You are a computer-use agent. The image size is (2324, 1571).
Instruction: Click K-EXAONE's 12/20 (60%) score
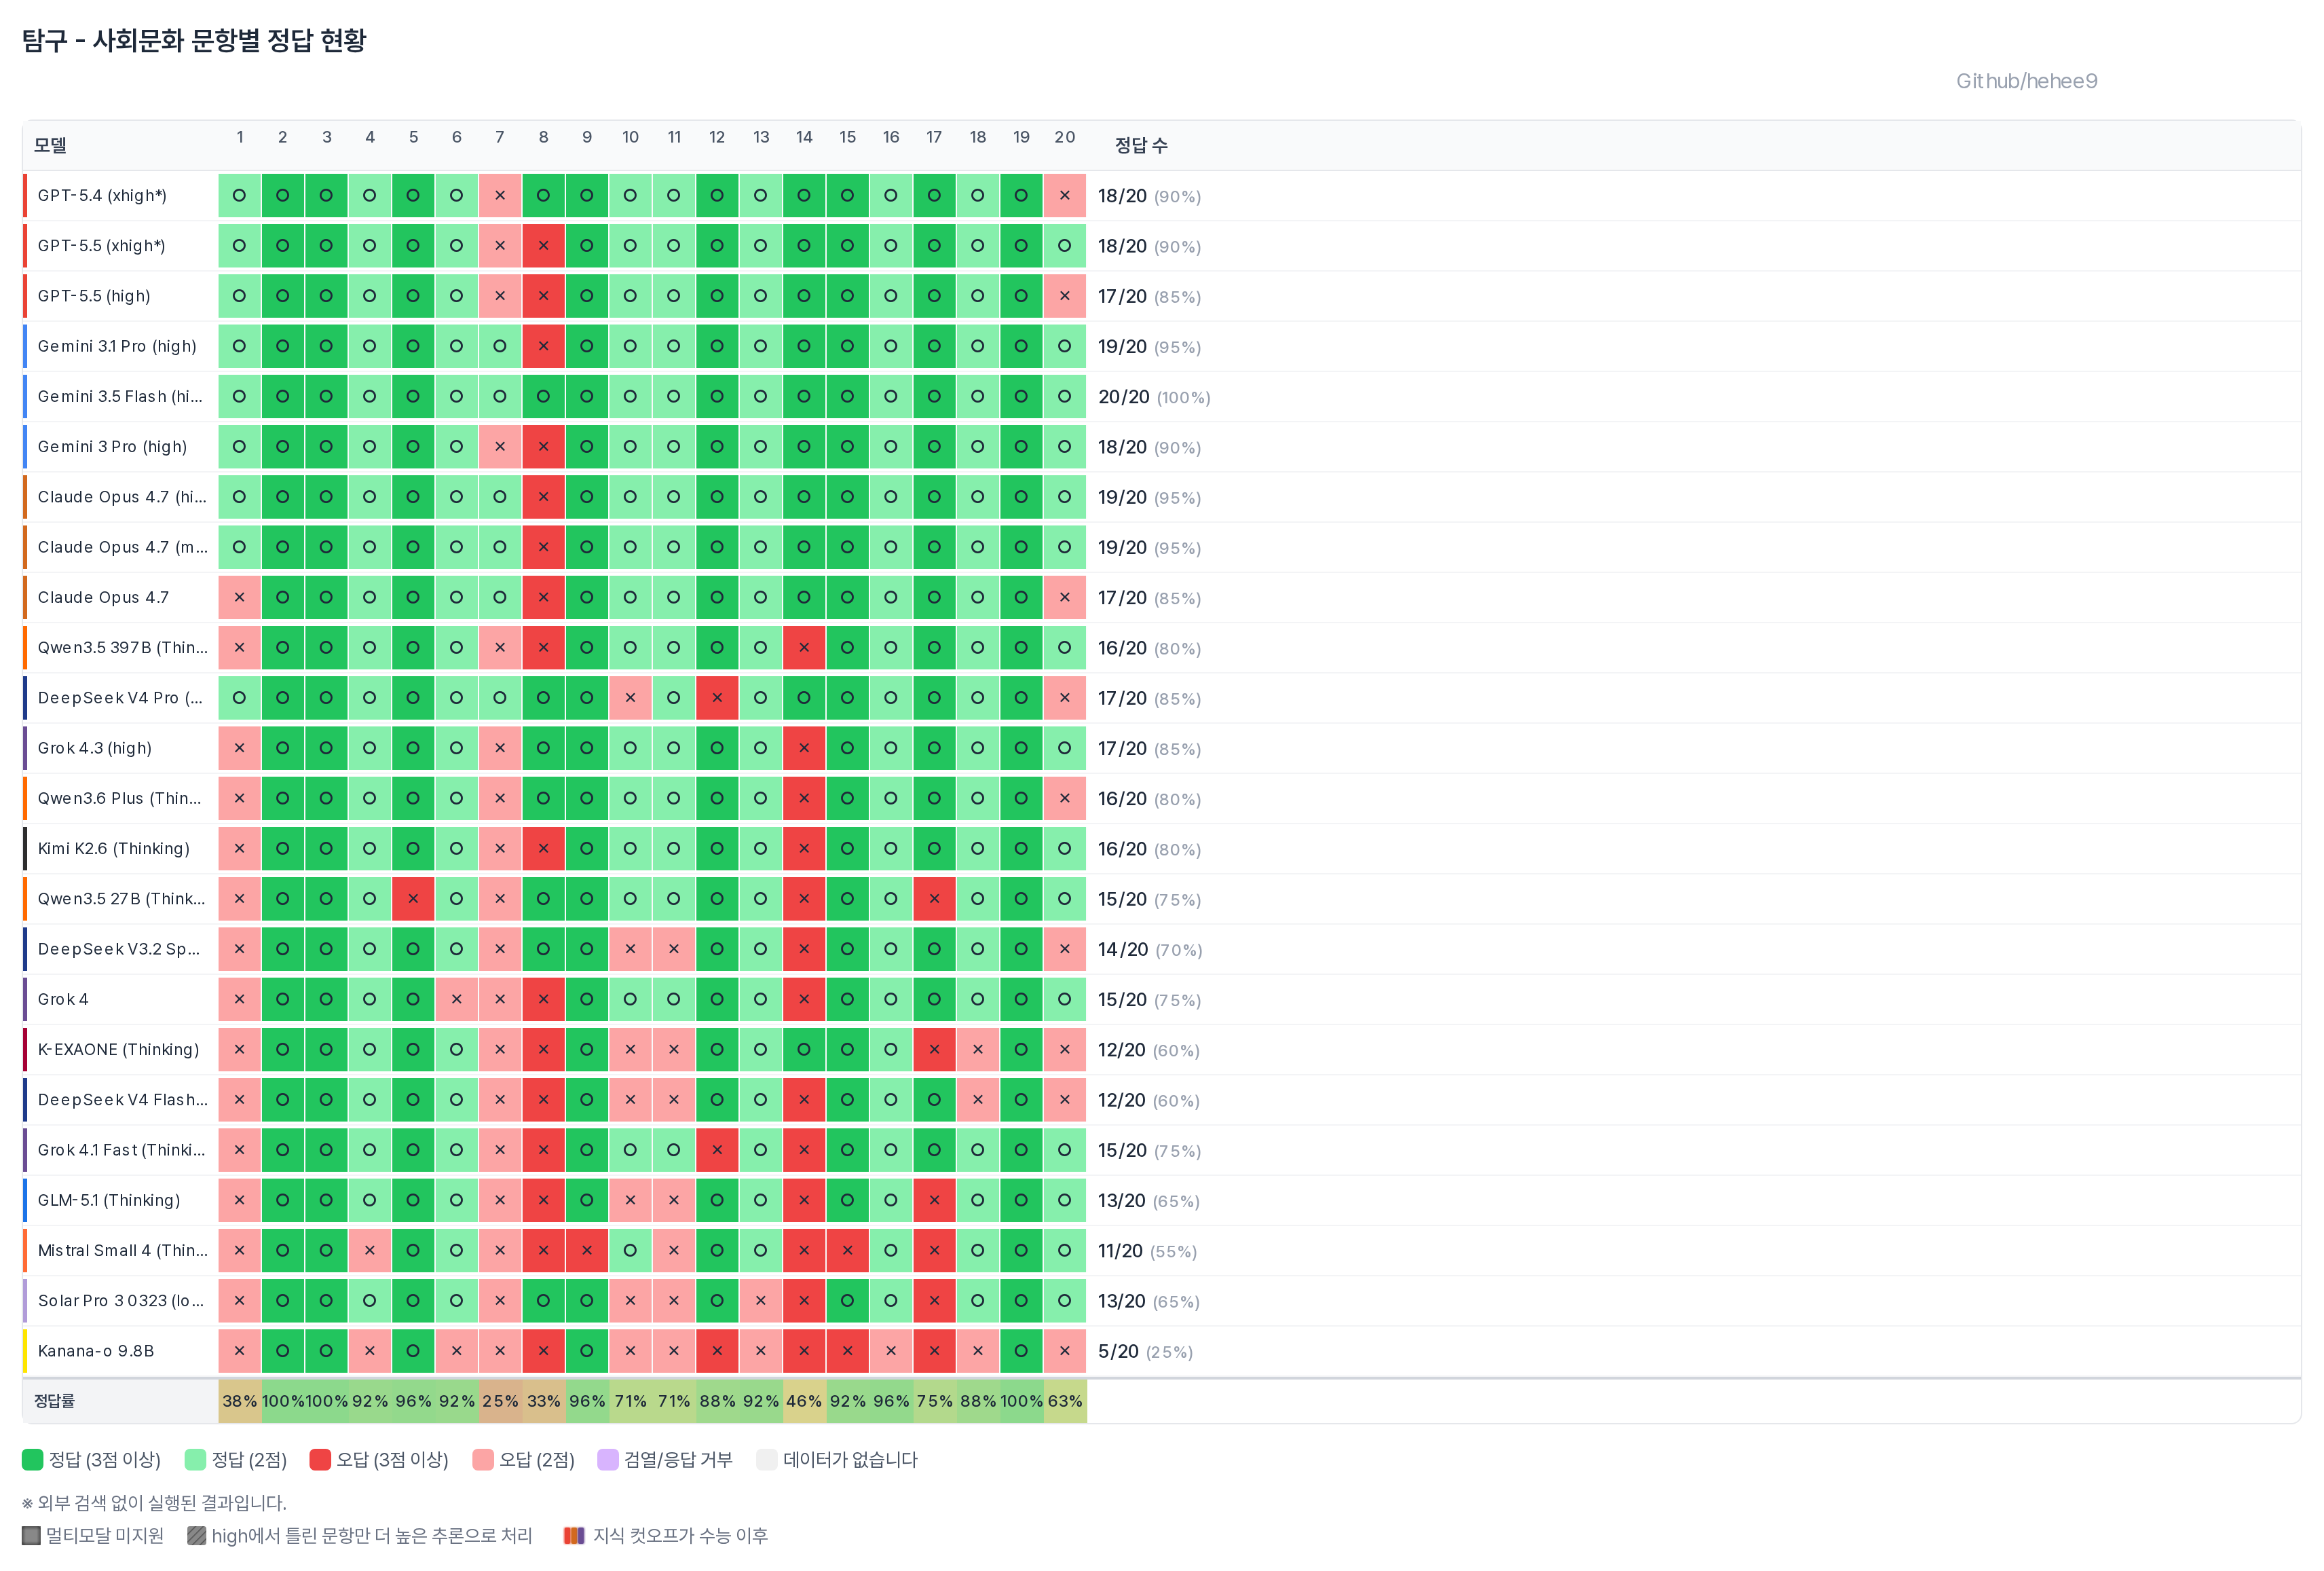(1149, 1050)
